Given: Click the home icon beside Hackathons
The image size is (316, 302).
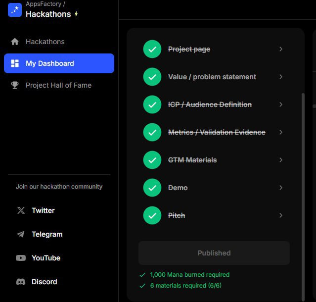Looking at the screenshot, I should pyautogui.click(x=15, y=42).
